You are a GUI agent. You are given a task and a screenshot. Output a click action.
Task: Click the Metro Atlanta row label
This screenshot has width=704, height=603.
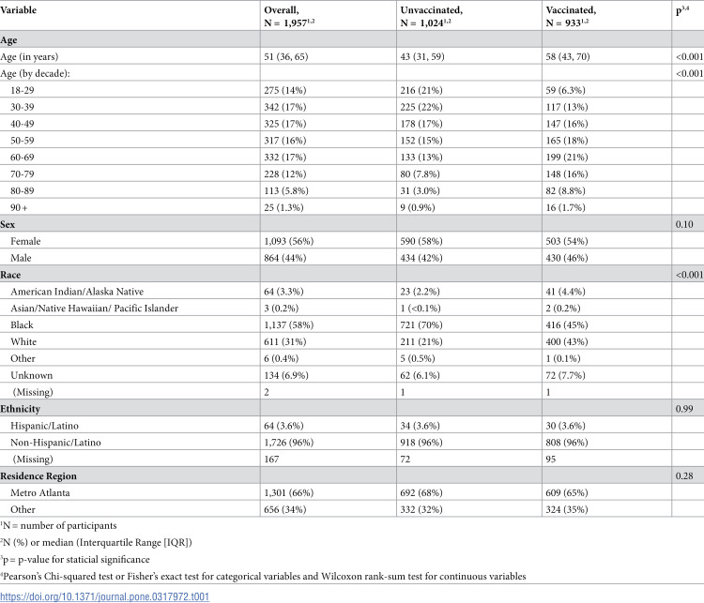pos(40,492)
